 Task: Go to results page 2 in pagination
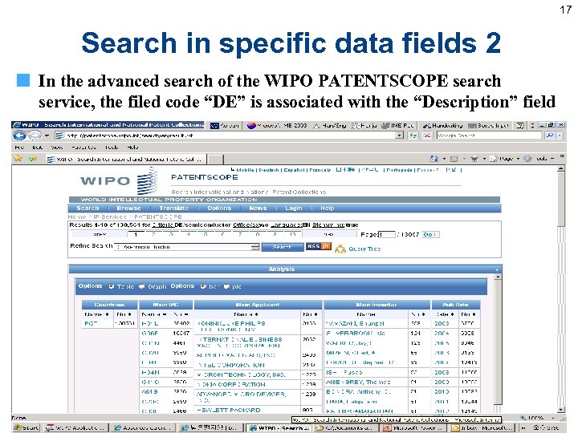[x=153, y=234]
